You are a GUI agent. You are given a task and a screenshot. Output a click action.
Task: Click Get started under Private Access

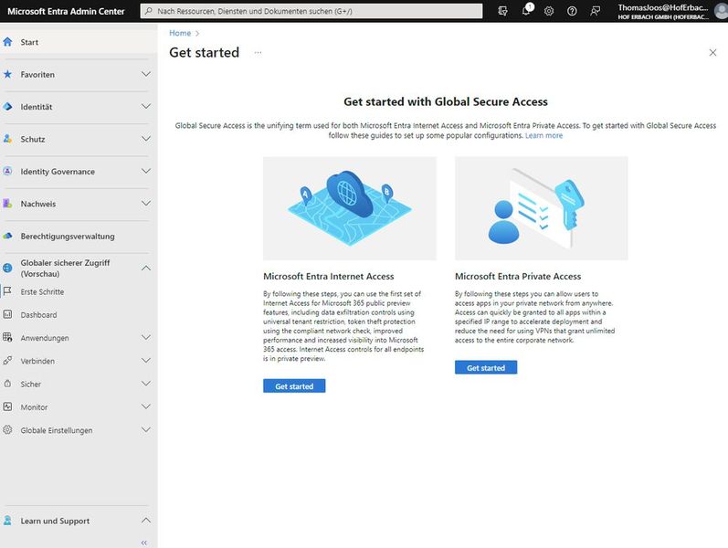(486, 367)
